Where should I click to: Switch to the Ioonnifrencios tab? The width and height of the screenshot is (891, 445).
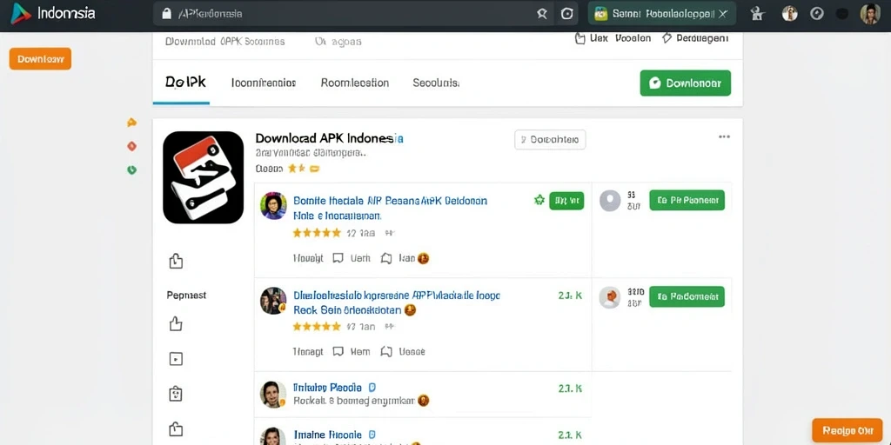pos(264,83)
